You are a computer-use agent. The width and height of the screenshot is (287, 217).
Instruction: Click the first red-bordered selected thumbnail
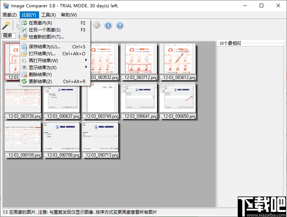pyautogui.click(x=12, y=62)
